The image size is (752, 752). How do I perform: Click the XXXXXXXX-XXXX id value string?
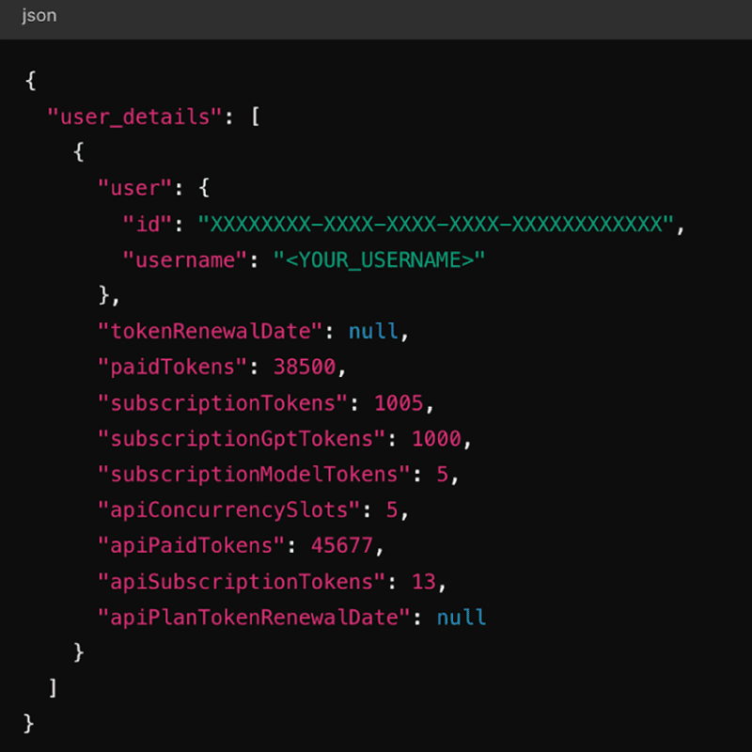click(436, 224)
